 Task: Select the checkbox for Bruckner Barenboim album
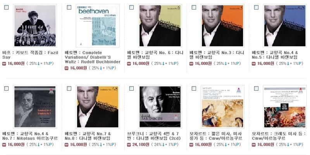131,89
